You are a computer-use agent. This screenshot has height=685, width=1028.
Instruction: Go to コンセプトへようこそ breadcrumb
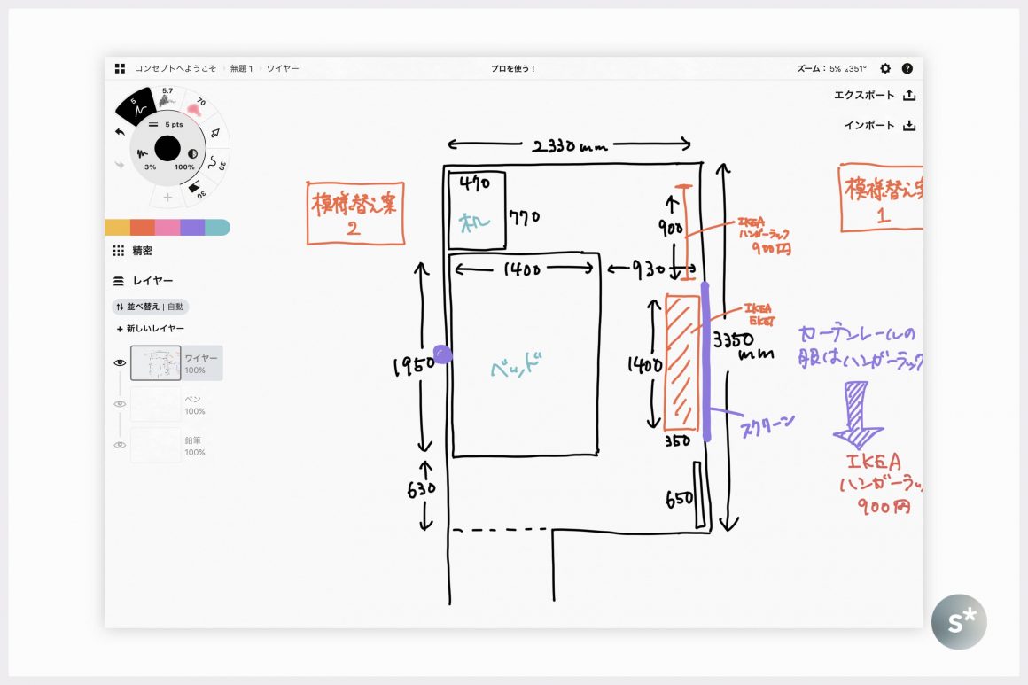pos(175,68)
